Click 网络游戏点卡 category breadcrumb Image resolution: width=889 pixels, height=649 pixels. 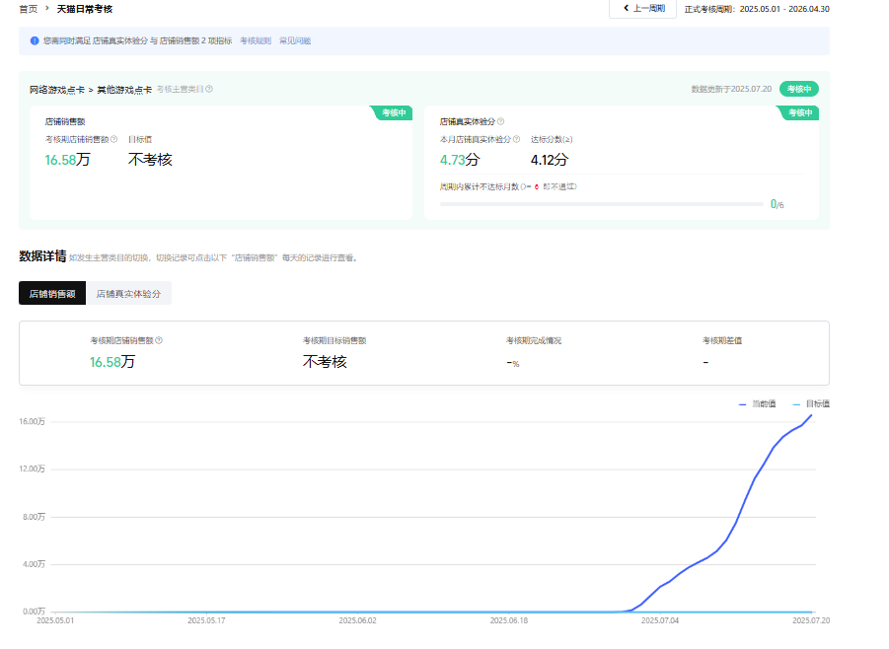[x=56, y=89]
